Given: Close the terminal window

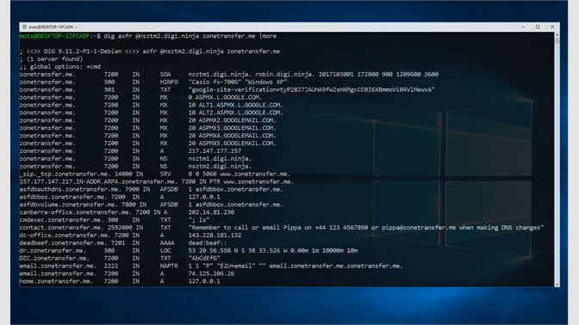Looking at the screenshot, I should tap(552, 27).
